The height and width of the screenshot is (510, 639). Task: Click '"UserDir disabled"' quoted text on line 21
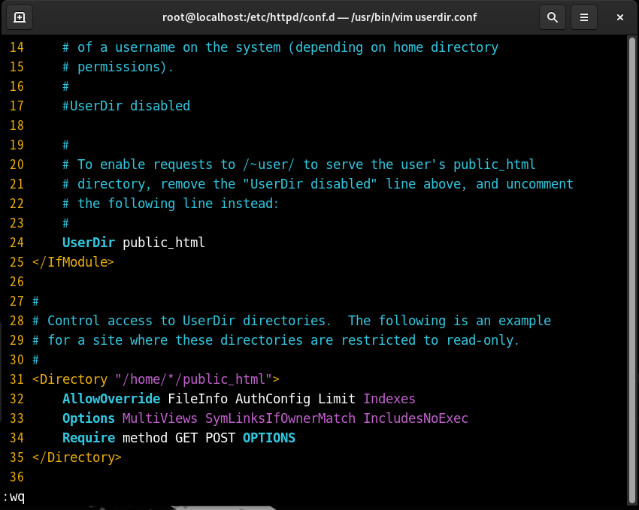coord(310,184)
